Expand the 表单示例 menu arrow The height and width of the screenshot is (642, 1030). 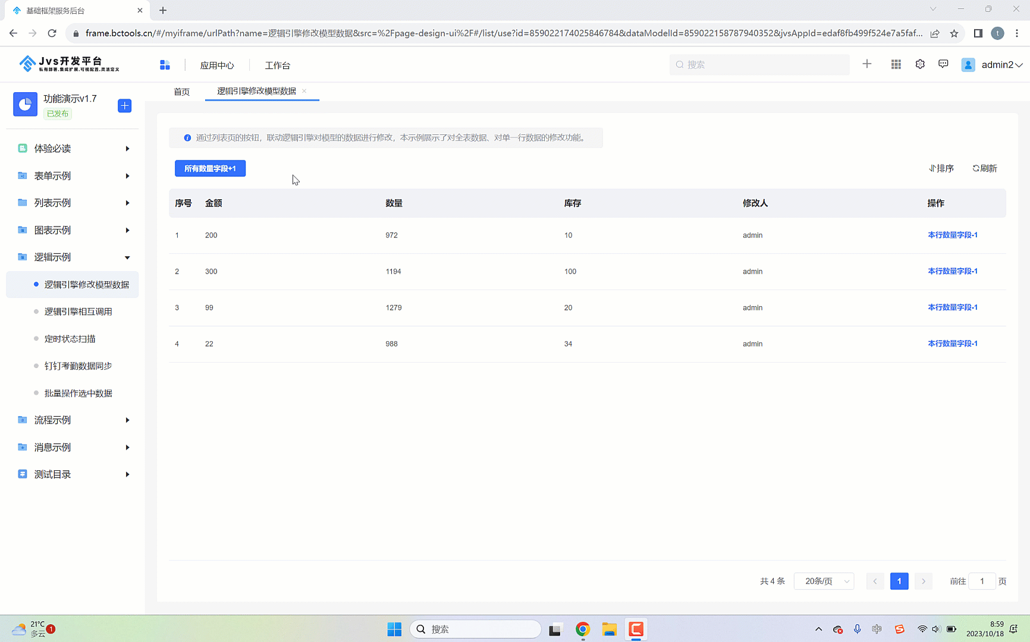(x=127, y=176)
